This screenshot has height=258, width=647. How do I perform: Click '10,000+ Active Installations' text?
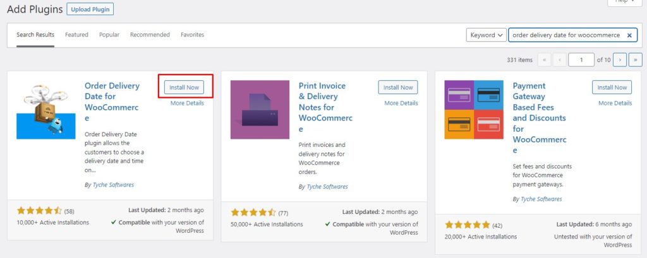click(53, 223)
